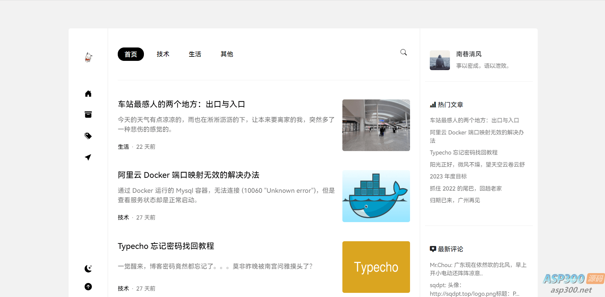The image size is (605, 297).
Task: Click the dog mascot logo at top left
Action: pos(88,57)
